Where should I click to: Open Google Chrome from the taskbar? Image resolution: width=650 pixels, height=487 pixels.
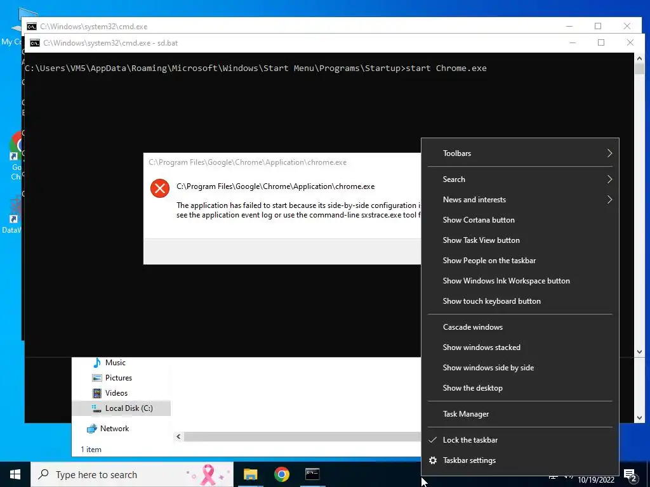(281, 474)
